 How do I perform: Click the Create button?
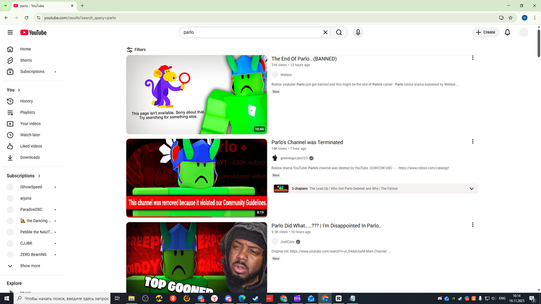tap(486, 32)
